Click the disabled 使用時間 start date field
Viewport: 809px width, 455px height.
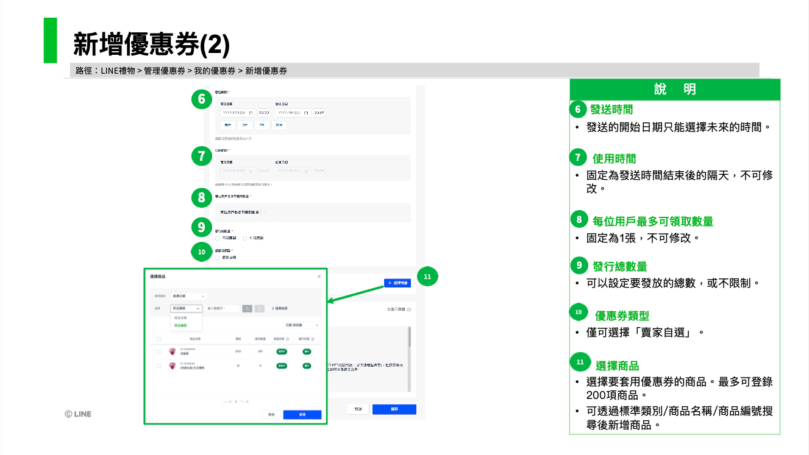coord(238,171)
